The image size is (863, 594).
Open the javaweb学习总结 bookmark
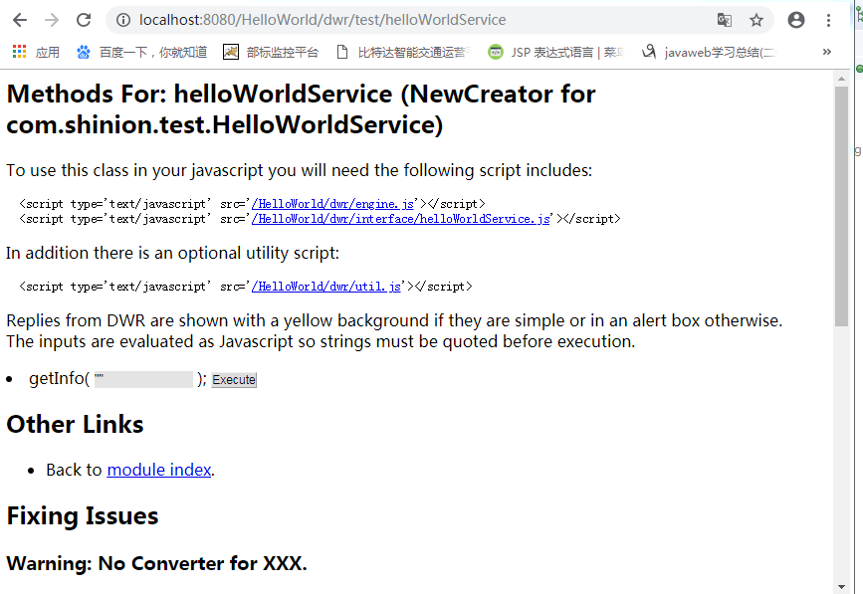point(709,53)
